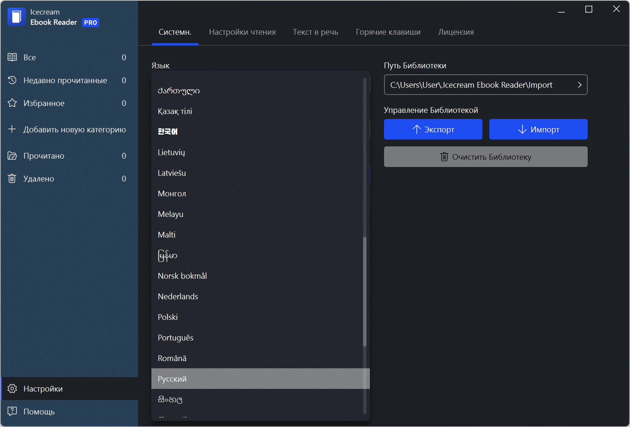Click the gear icon beside Настройки
Screen dimensions: 630x427
pos(12,388)
